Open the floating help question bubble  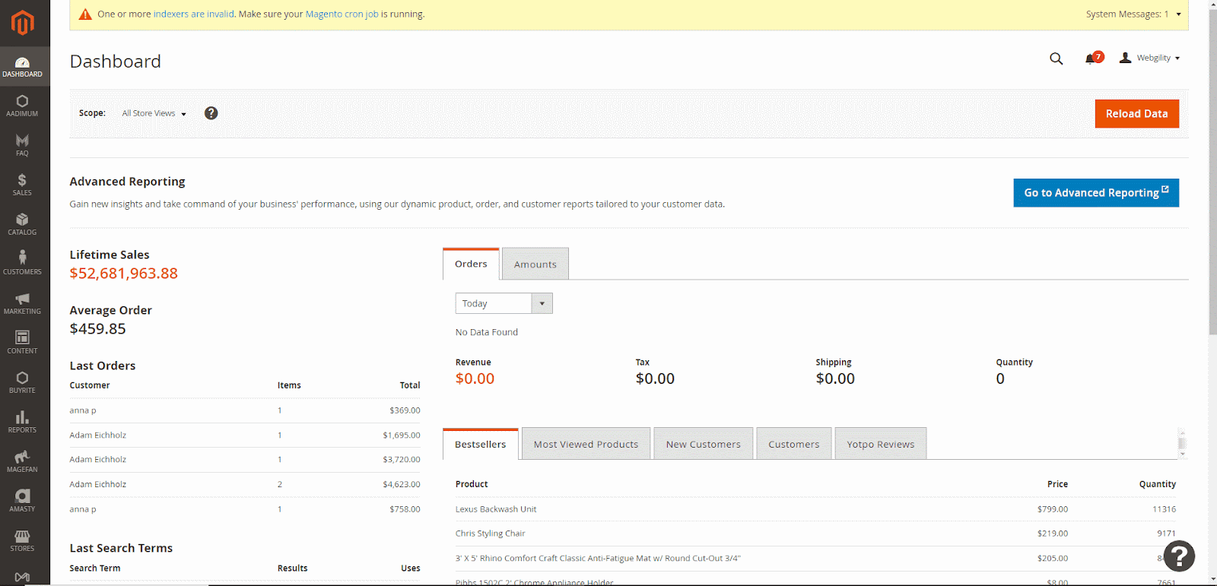click(x=1179, y=556)
